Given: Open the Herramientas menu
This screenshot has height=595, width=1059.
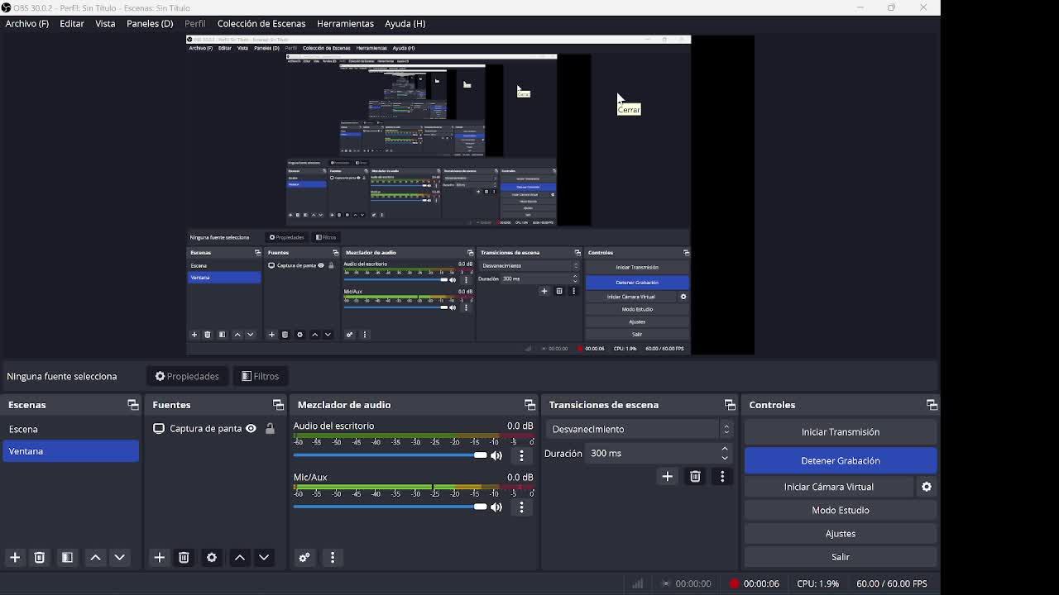Looking at the screenshot, I should [345, 23].
